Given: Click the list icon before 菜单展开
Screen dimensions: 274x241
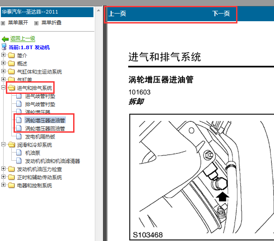Looking at the screenshot, I should [x=3, y=23].
